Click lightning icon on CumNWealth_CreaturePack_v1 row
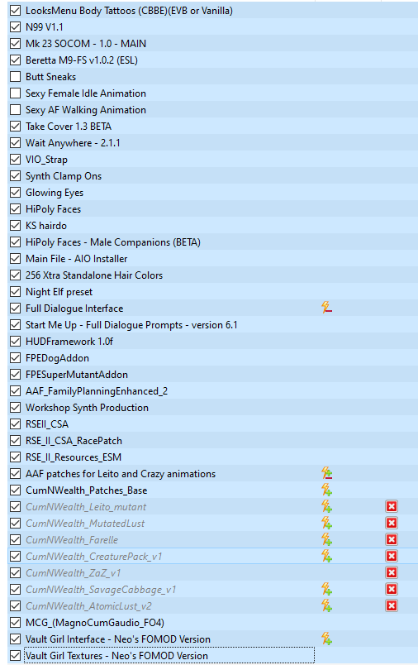The image size is (418, 665). tap(326, 556)
